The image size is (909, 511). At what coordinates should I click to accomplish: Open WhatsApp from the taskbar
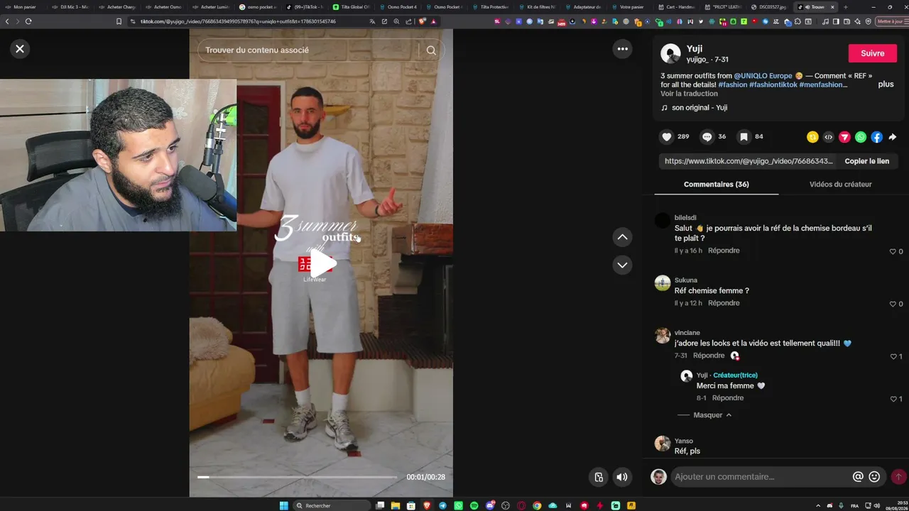[459, 505]
